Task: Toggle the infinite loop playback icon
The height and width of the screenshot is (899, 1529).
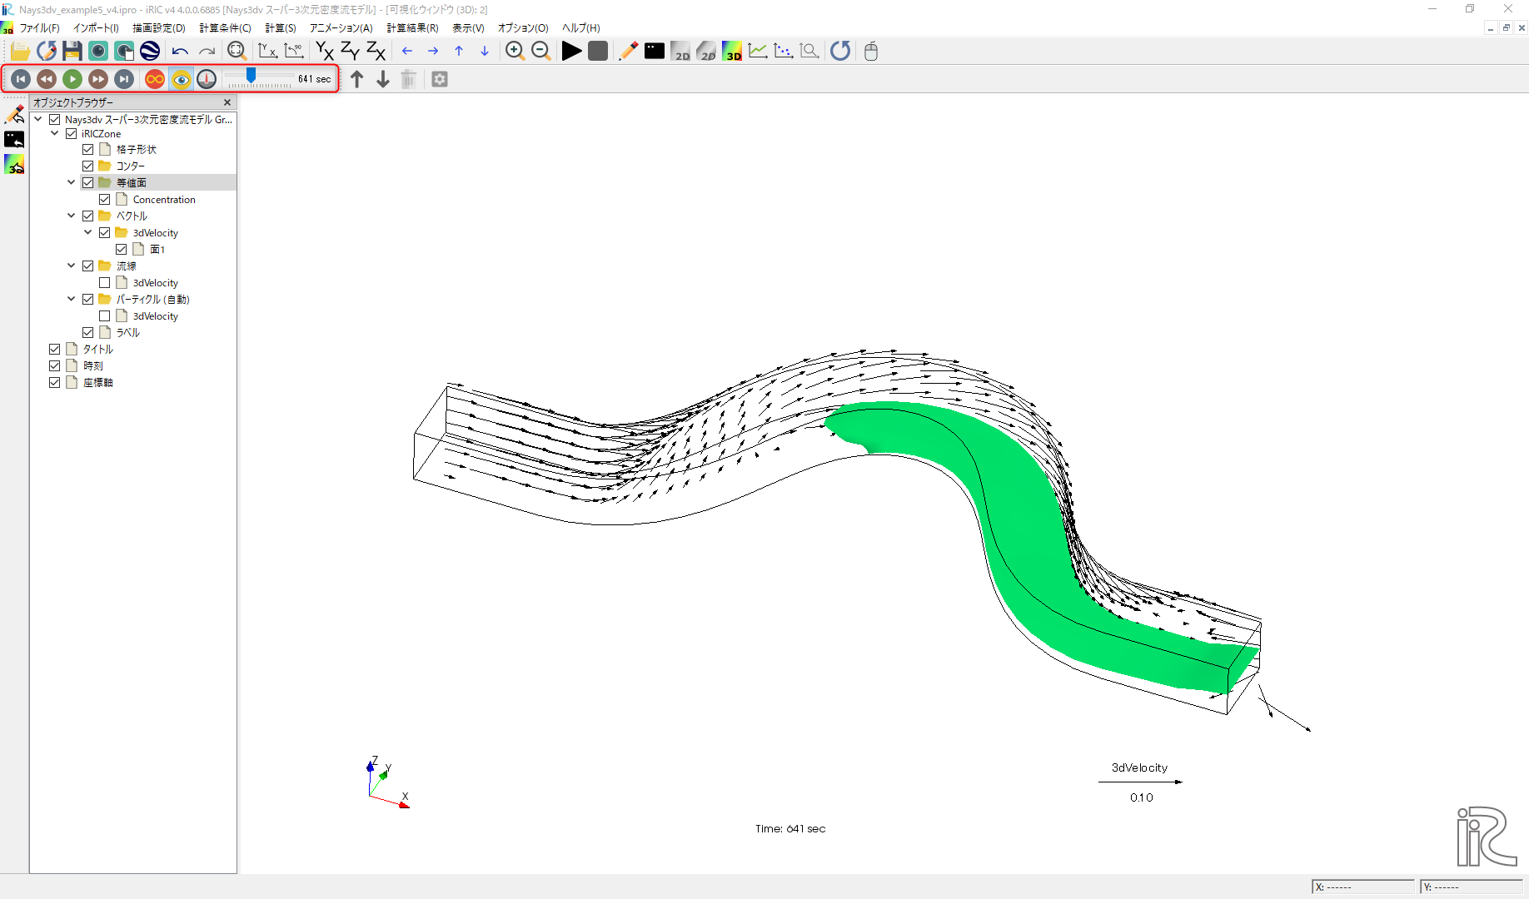Action: [155, 79]
